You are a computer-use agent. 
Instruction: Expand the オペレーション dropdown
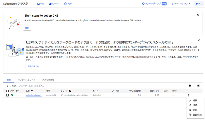click(x=181, y=3)
